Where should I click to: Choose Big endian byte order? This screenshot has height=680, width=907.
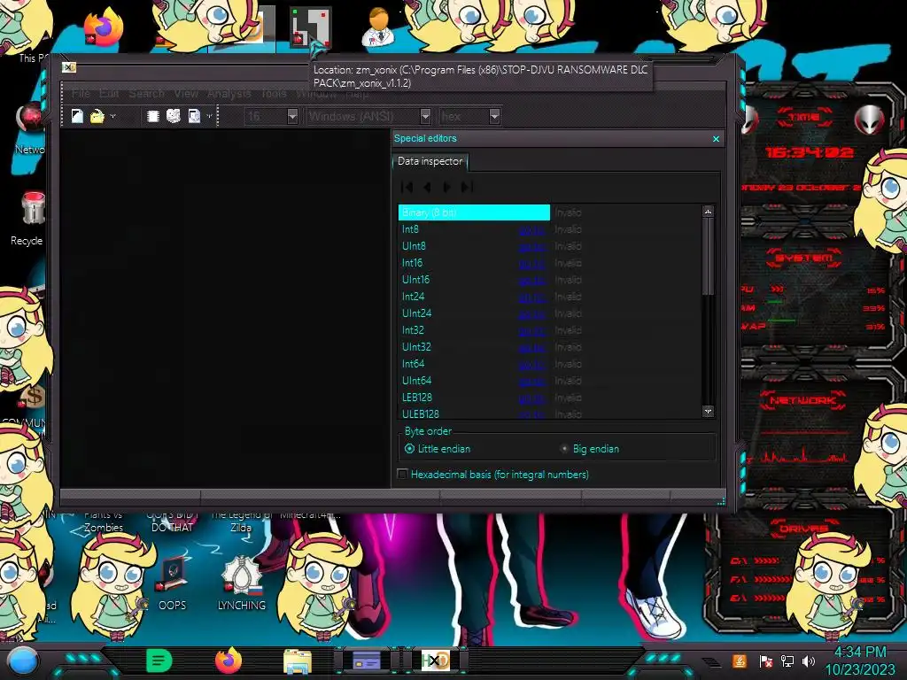590,449
